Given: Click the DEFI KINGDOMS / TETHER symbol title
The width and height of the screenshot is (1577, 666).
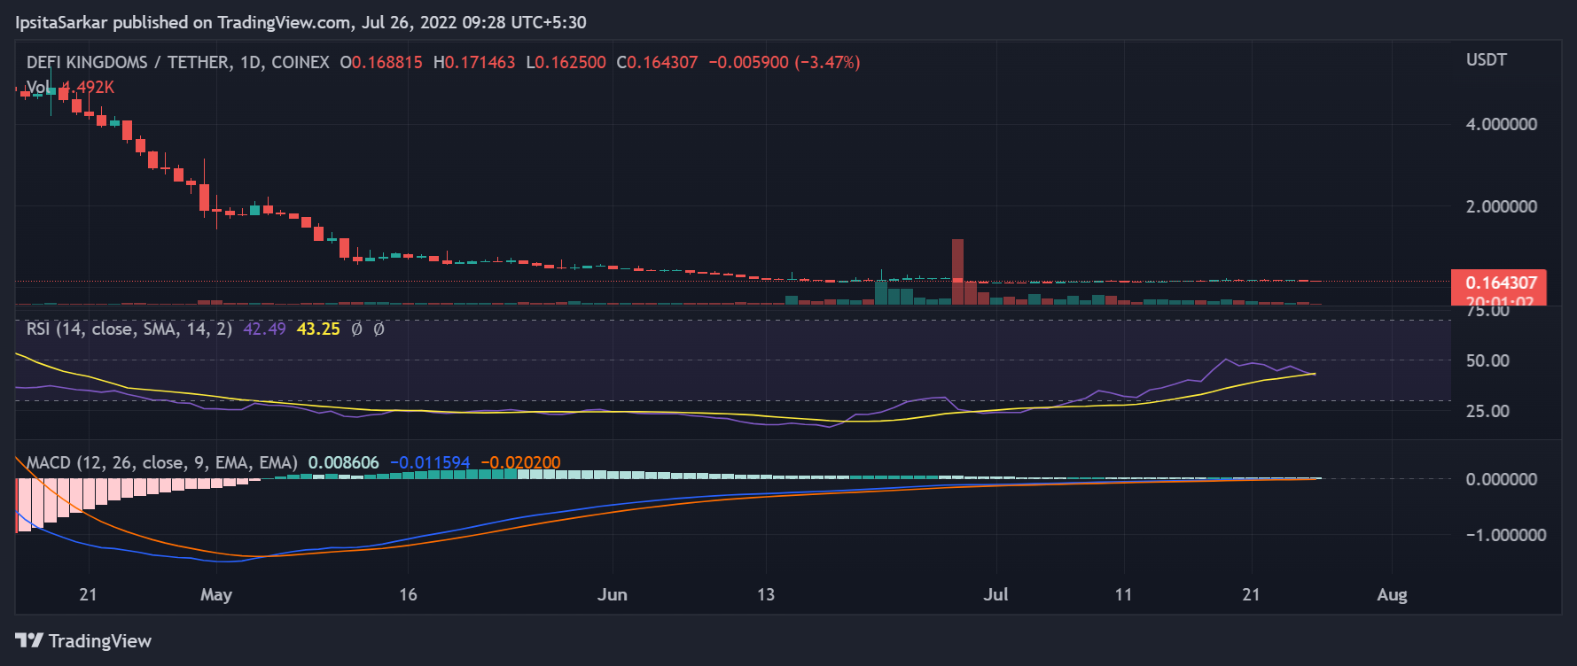Looking at the screenshot, I should click(x=128, y=62).
